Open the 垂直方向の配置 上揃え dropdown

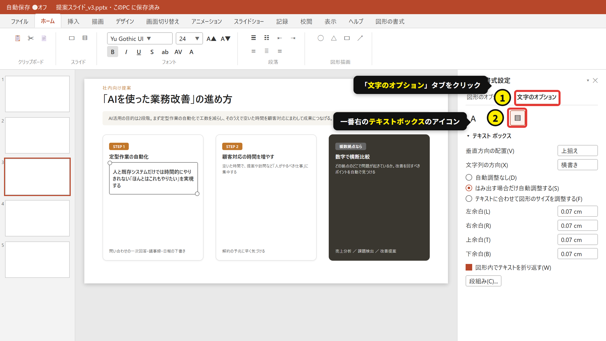[577, 151]
